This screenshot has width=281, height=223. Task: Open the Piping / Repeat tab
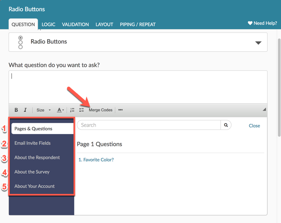click(x=137, y=24)
